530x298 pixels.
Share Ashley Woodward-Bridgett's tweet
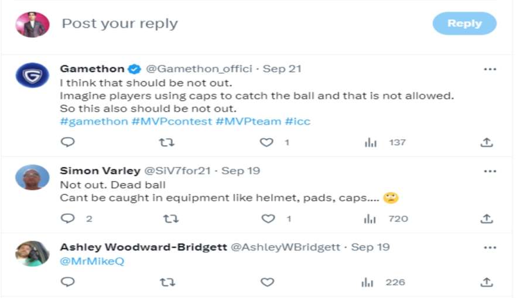[486, 282]
